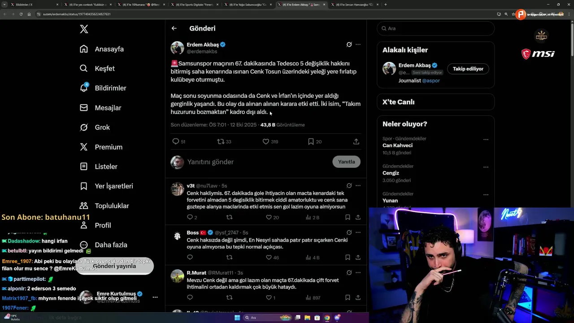The height and width of the screenshot is (323, 574).
Task: Open Grok from the sidebar
Action: click(95, 127)
